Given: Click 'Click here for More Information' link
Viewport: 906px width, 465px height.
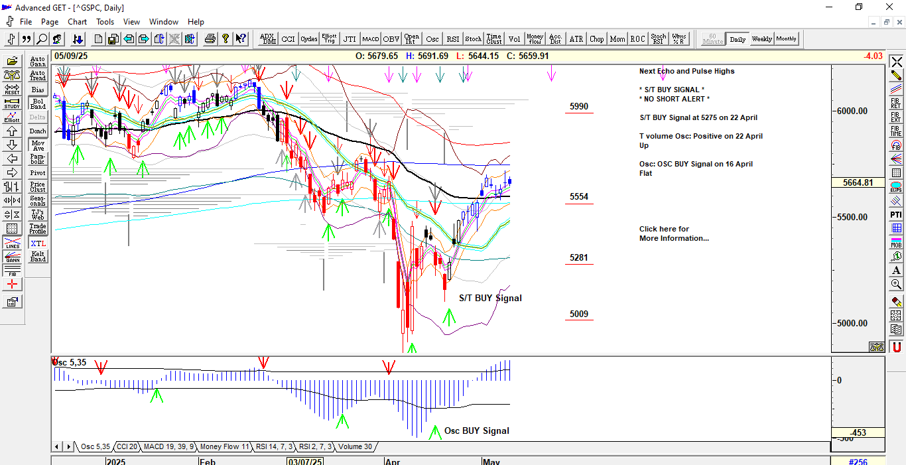Looking at the screenshot, I should pos(673,233).
